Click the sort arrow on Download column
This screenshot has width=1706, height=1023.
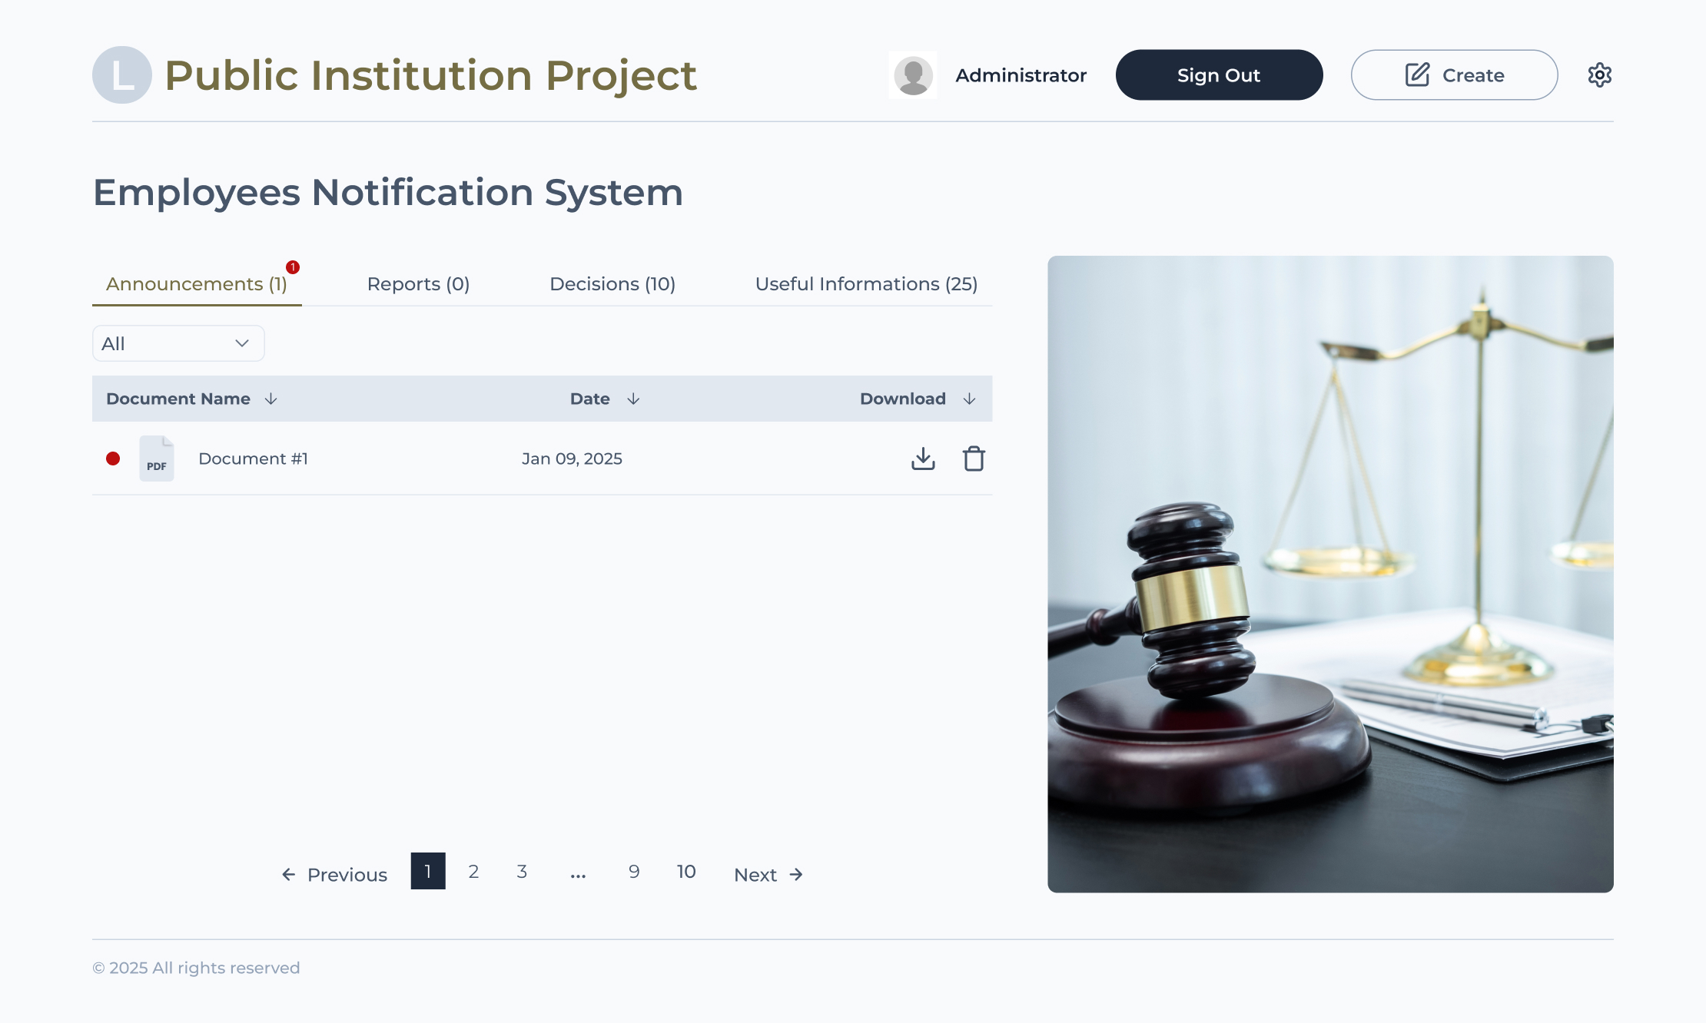pos(970,399)
